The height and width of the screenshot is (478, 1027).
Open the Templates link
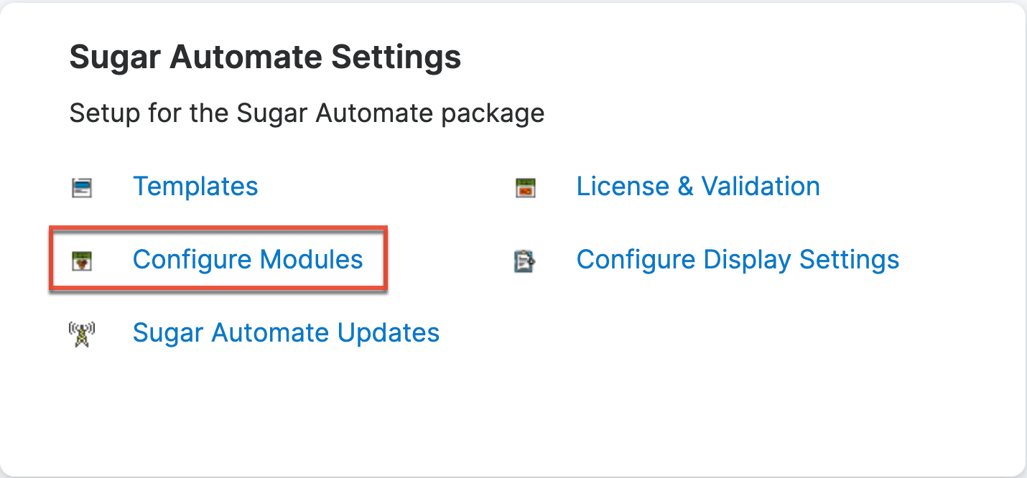[x=195, y=187]
